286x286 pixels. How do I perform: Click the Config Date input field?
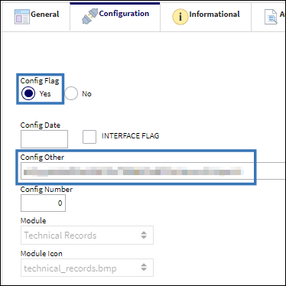pyautogui.click(x=44, y=139)
